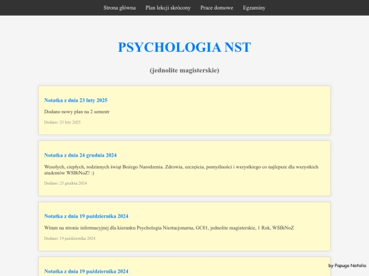
Task: Open the Strona główna menu item
Action: point(120,7)
